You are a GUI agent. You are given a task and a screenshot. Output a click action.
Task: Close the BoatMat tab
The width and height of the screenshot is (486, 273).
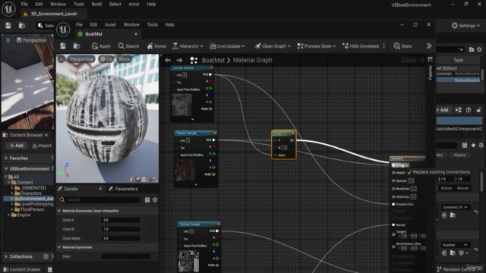[x=136, y=34]
